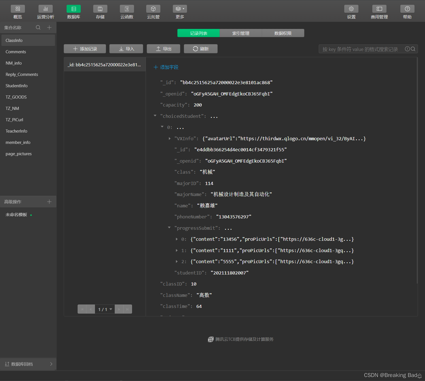The height and width of the screenshot is (381, 425).
Task: Open the 概览 overview icon
Action: [x=18, y=9]
